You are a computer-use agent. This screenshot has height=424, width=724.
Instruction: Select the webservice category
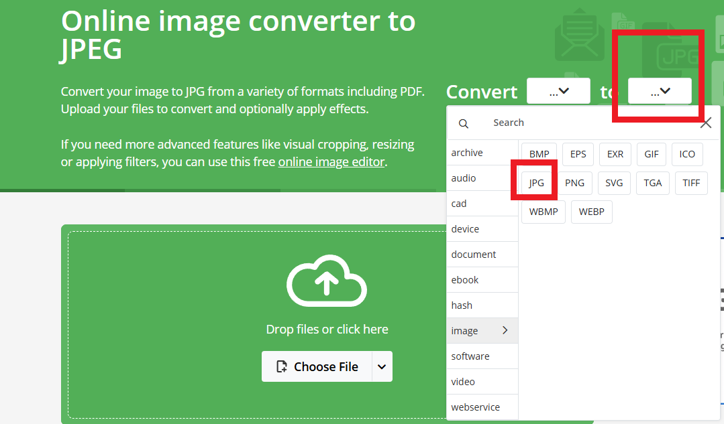(482, 407)
